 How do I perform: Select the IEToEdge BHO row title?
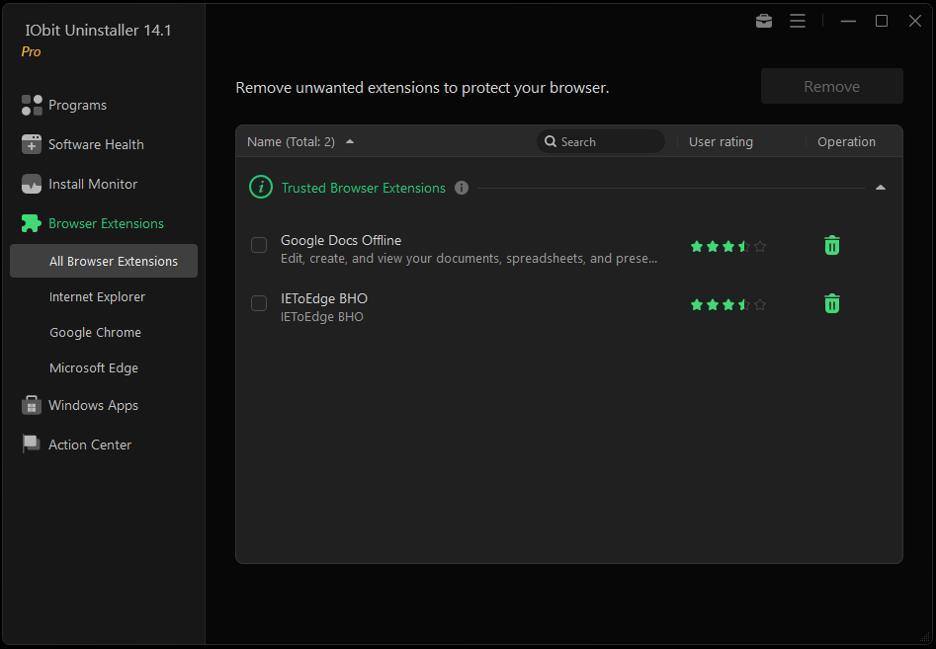pos(324,298)
